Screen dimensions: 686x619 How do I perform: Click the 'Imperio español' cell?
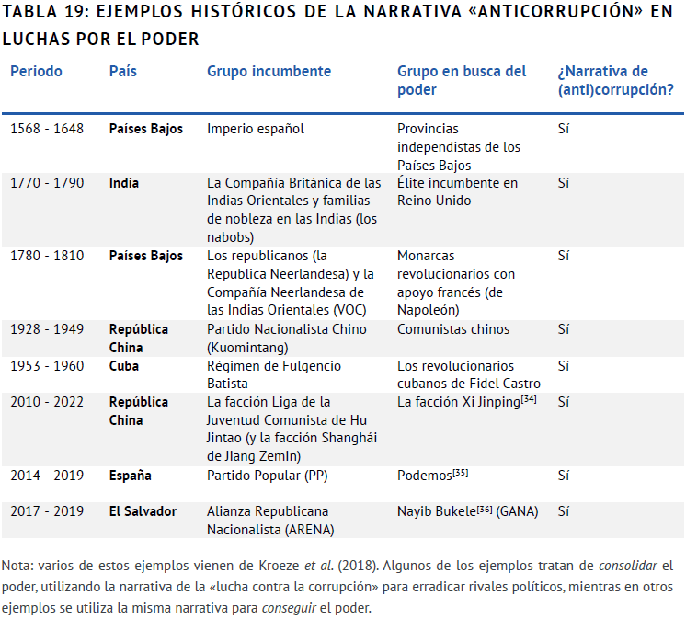256,129
